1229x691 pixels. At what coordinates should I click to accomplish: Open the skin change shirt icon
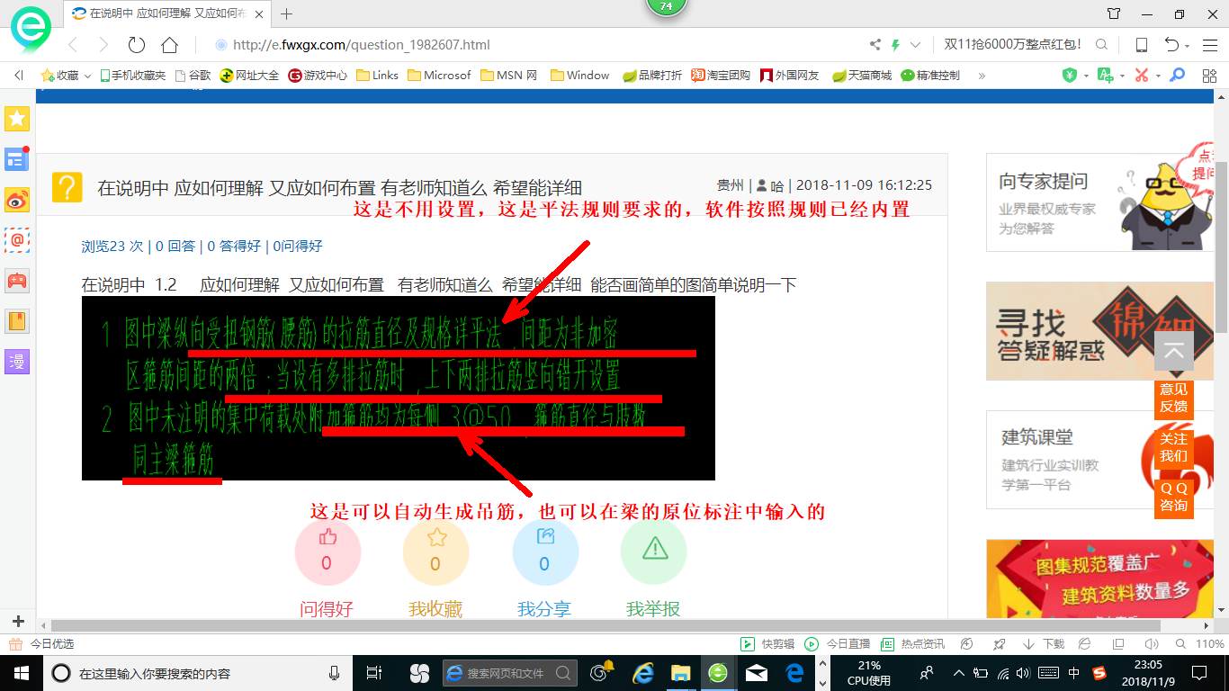pyautogui.click(x=1114, y=13)
